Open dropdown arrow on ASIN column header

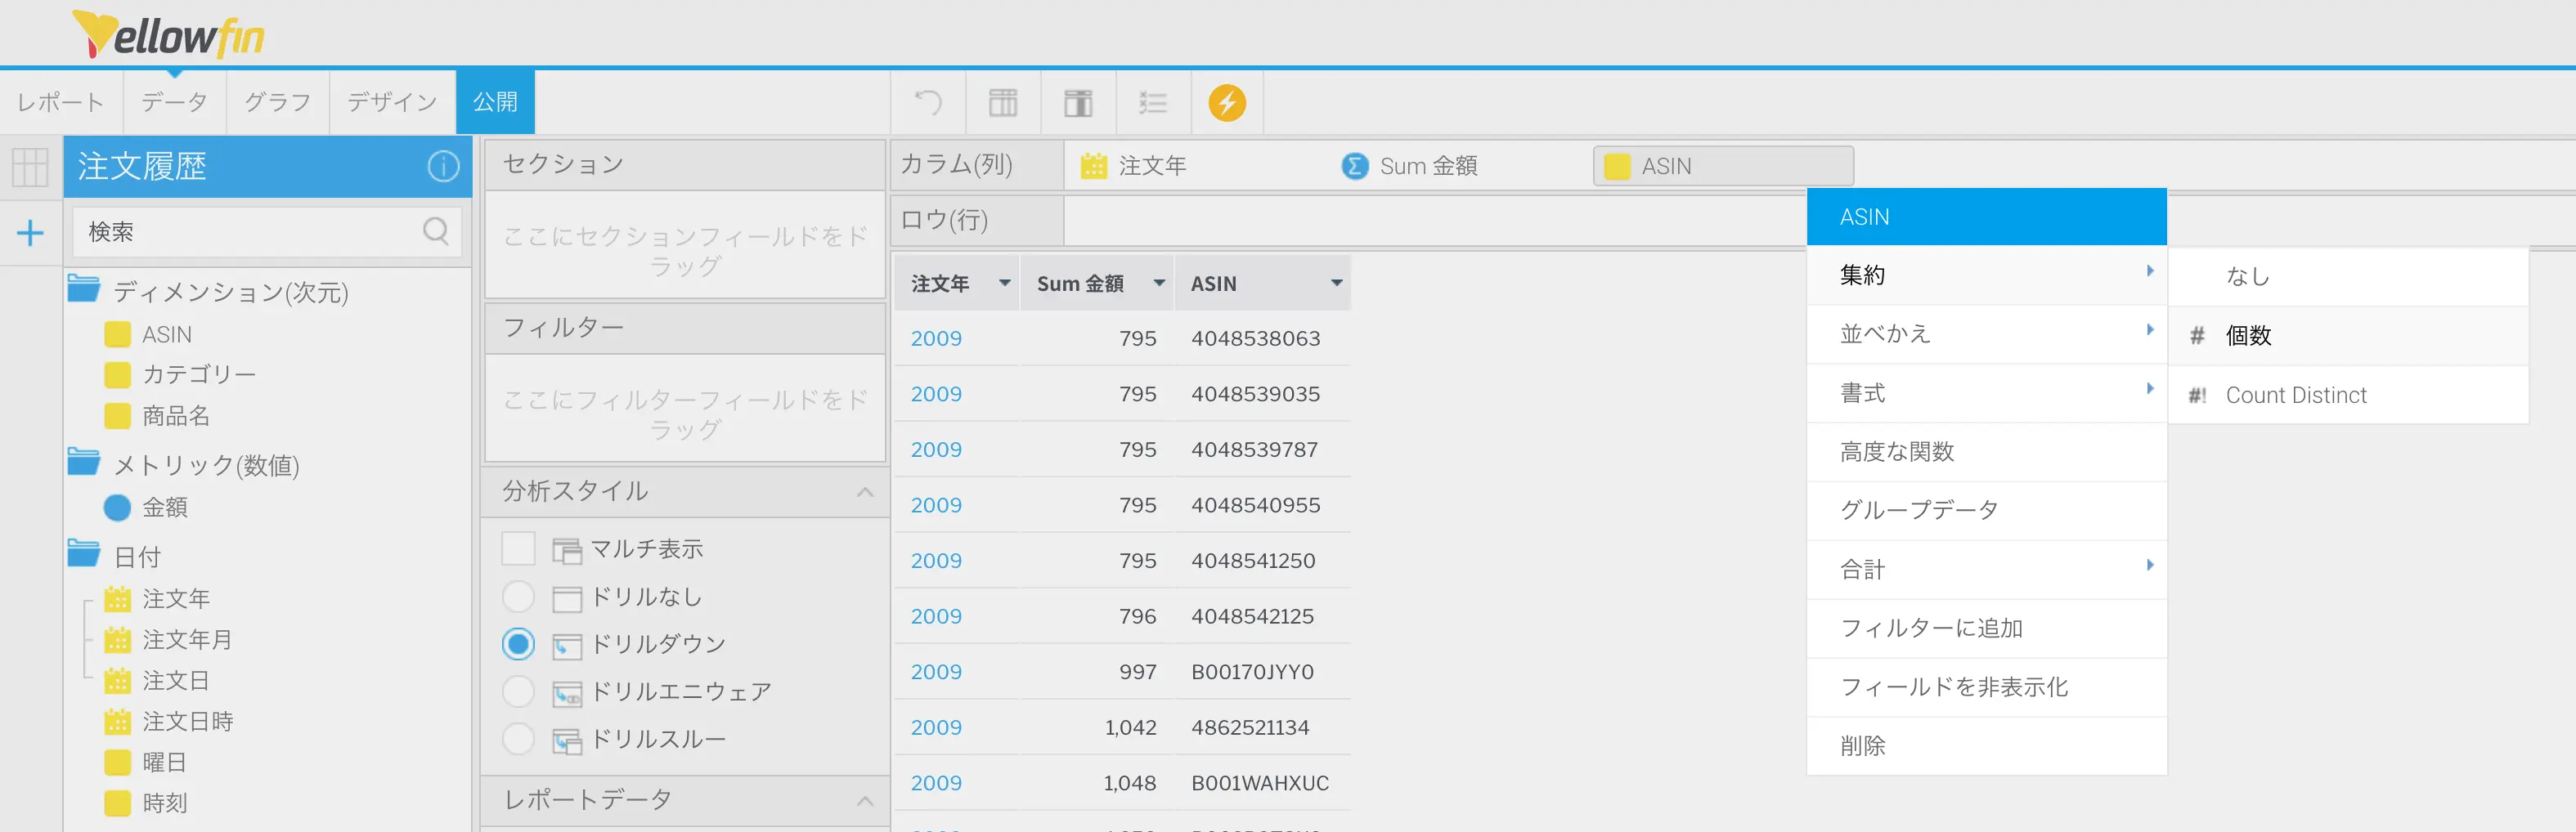point(1336,284)
